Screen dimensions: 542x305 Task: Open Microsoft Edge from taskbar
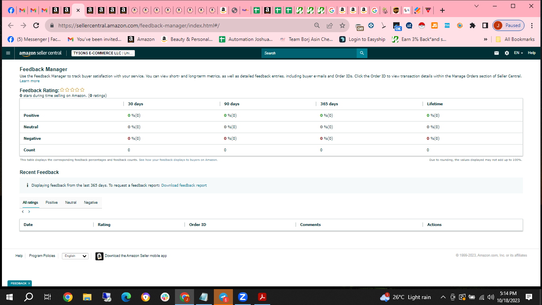pos(126,297)
